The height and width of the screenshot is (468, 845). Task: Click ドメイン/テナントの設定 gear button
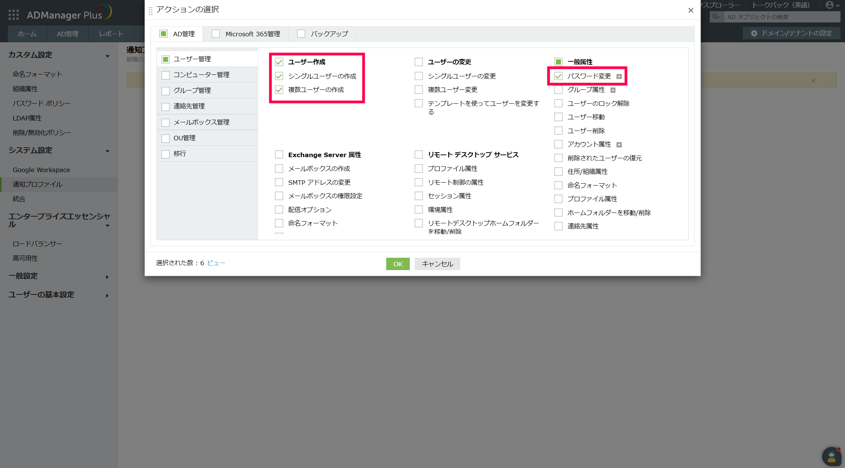pyautogui.click(x=791, y=33)
